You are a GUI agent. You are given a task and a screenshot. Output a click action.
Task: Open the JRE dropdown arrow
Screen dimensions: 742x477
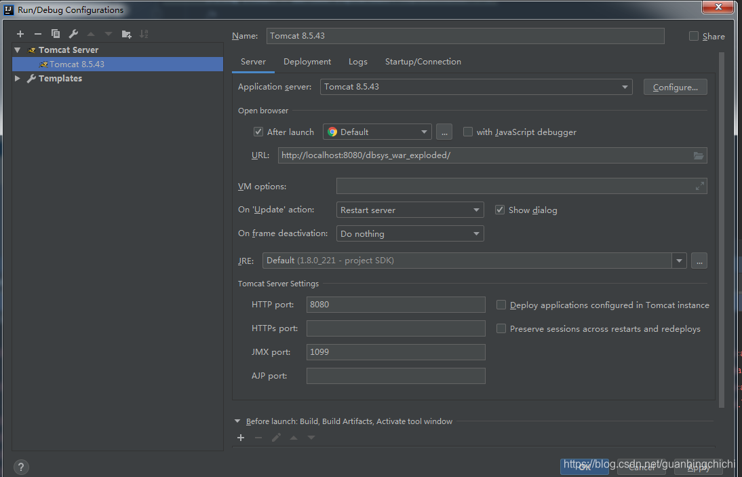(679, 261)
